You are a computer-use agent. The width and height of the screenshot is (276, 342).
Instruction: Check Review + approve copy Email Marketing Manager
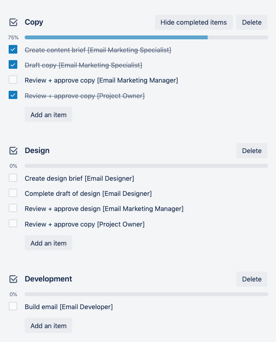point(13,80)
